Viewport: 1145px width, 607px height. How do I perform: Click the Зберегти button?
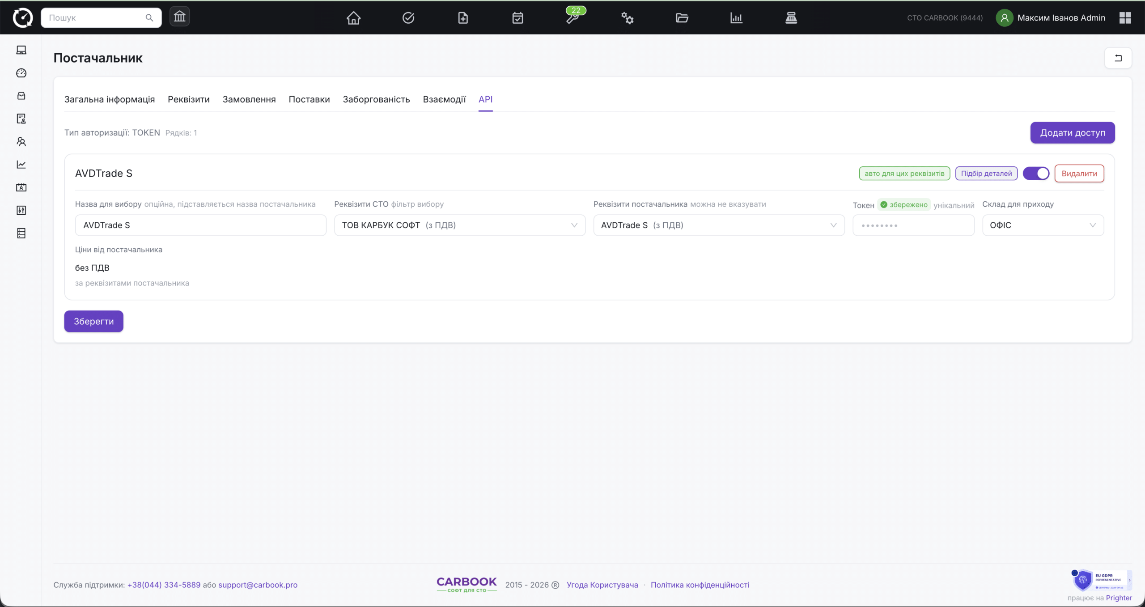(x=93, y=322)
